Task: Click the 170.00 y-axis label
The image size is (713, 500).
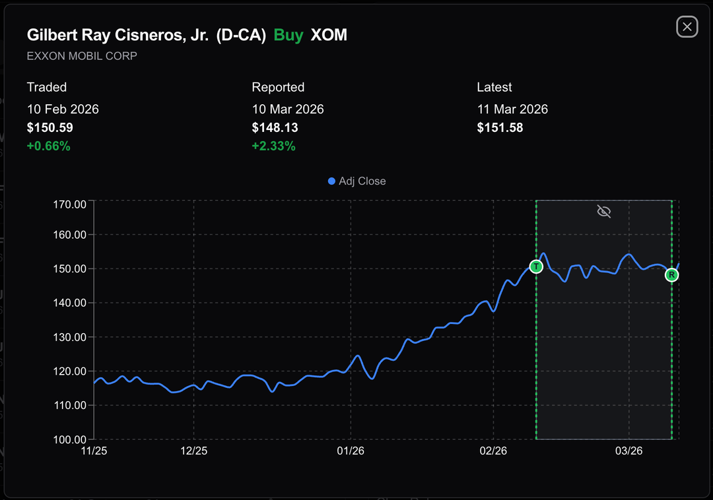Action: point(70,204)
